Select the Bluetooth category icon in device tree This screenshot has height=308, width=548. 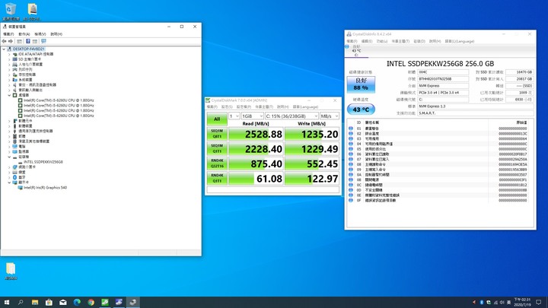[14, 177]
